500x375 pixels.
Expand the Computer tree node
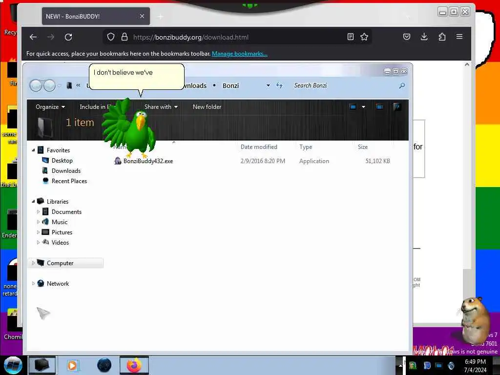33,263
